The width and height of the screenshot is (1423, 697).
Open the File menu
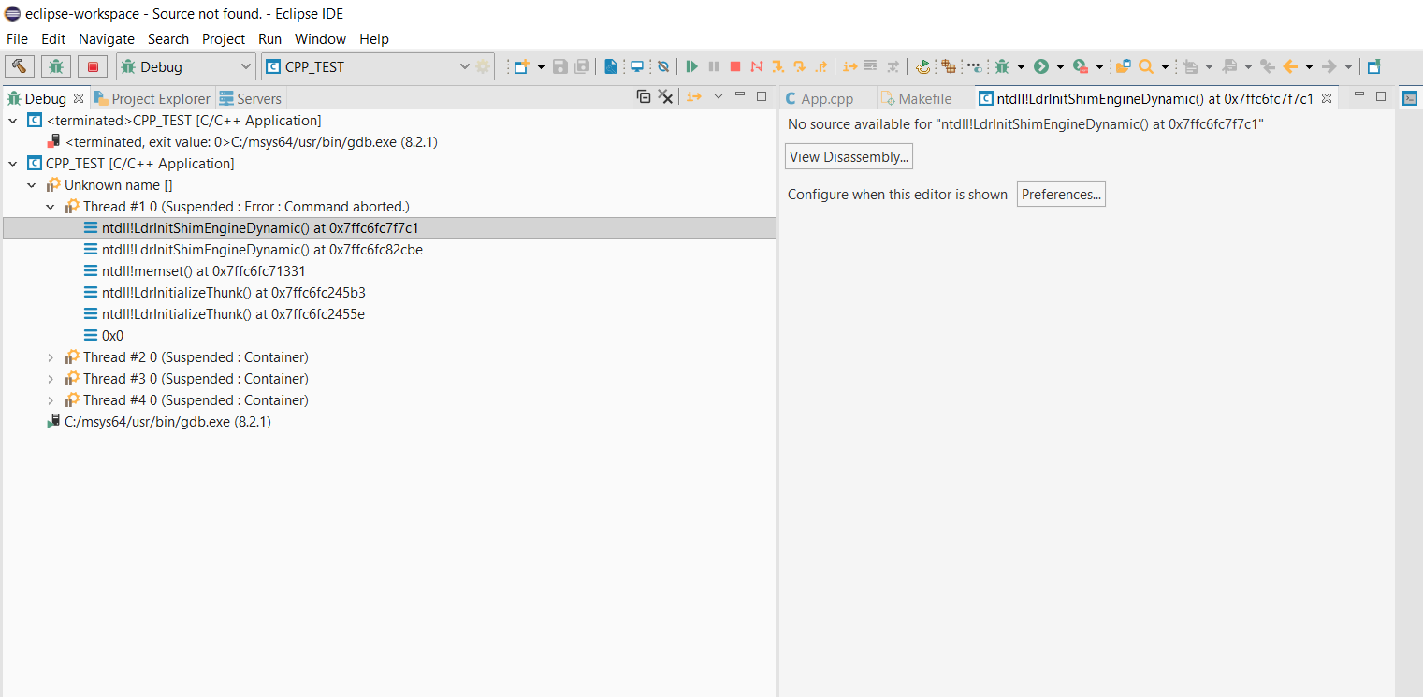click(17, 38)
